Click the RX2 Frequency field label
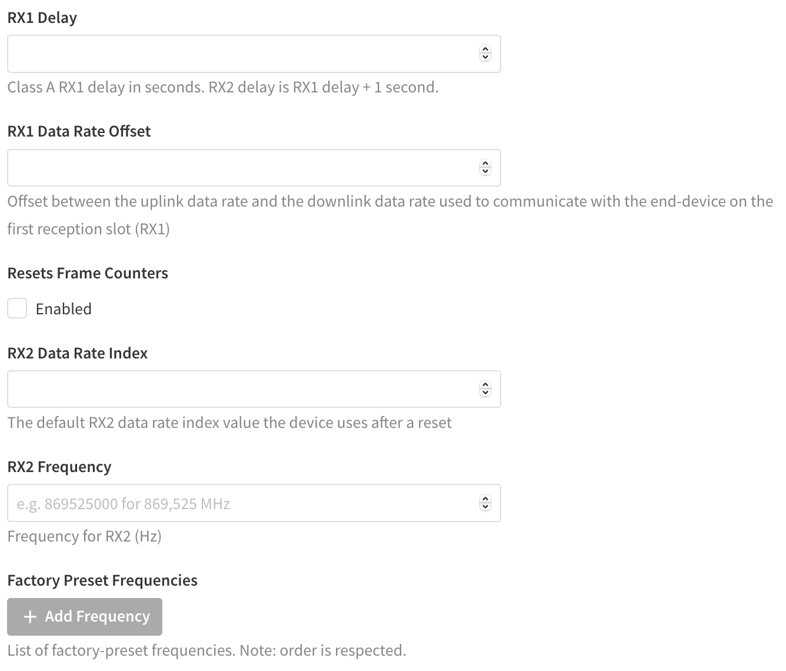Viewport: 786px width, 671px height. point(59,467)
